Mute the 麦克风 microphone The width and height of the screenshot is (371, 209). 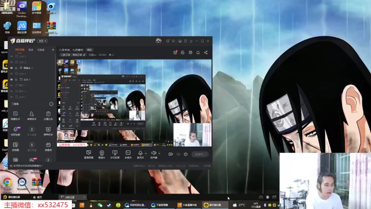(x=141, y=155)
